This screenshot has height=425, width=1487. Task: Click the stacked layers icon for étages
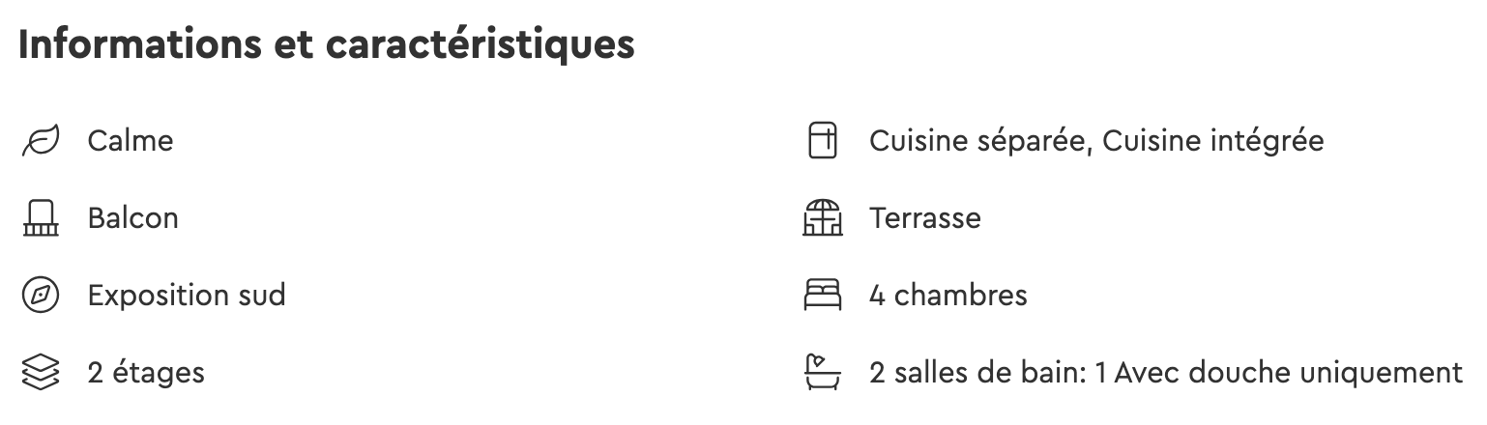41,373
